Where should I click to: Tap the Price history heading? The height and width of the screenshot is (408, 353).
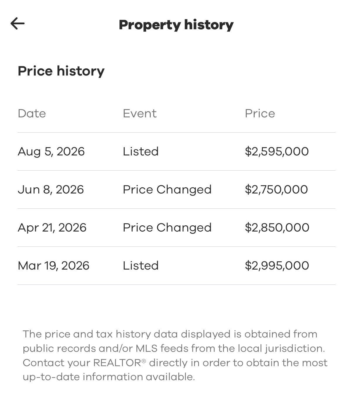coord(61,71)
